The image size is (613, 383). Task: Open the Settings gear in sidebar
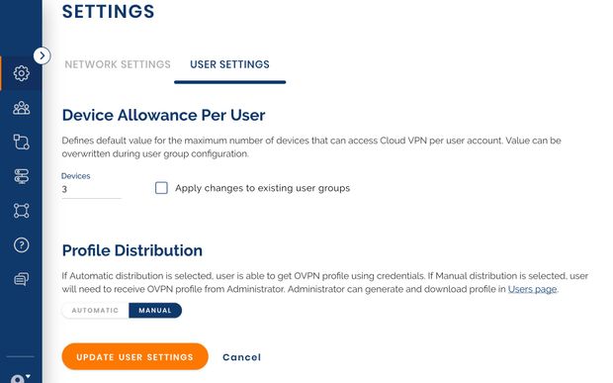[x=21, y=73]
